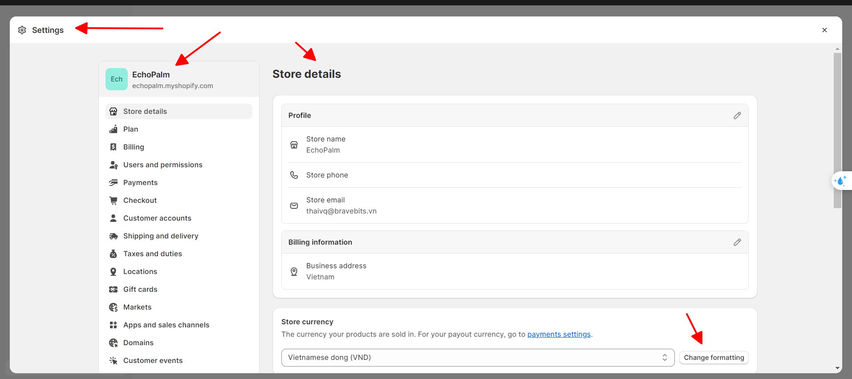The width and height of the screenshot is (852, 379).
Task: Click the Settings gear icon
Action: [22, 30]
